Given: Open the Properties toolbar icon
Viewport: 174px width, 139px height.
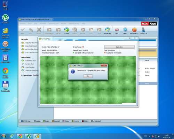Looking at the screenshot, I should (107, 31).
